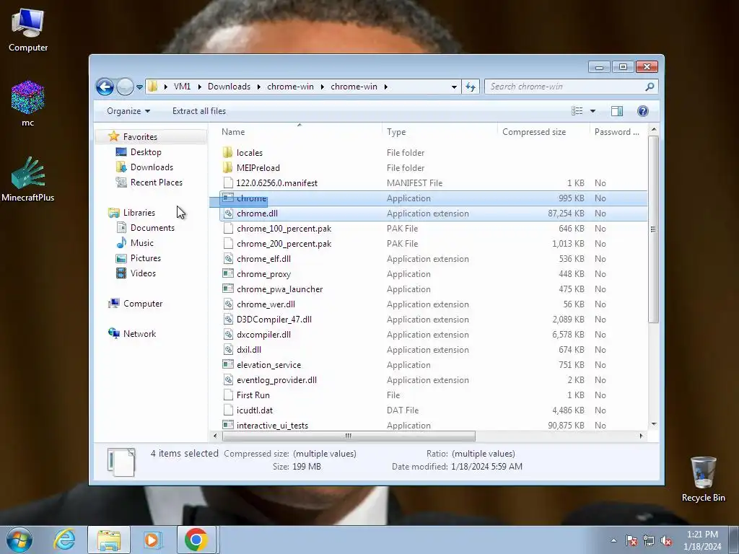Click the Chrome taskbar icon
This screenshot has height=554, width=739.
[x=196, y=540]
